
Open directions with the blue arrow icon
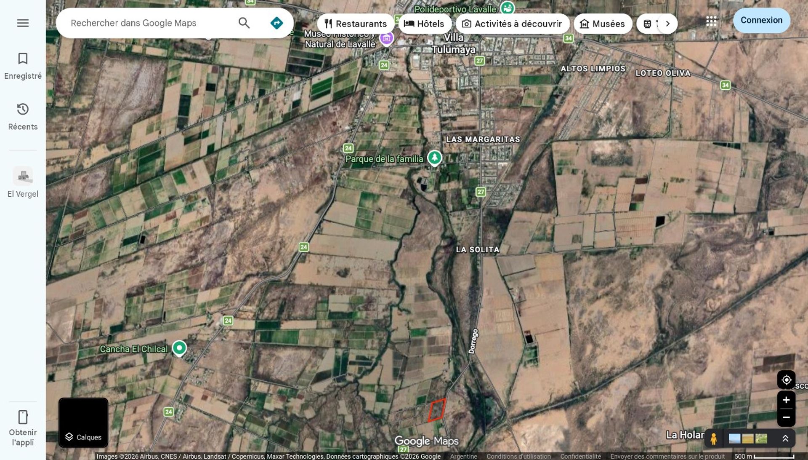tap(276, 23)
